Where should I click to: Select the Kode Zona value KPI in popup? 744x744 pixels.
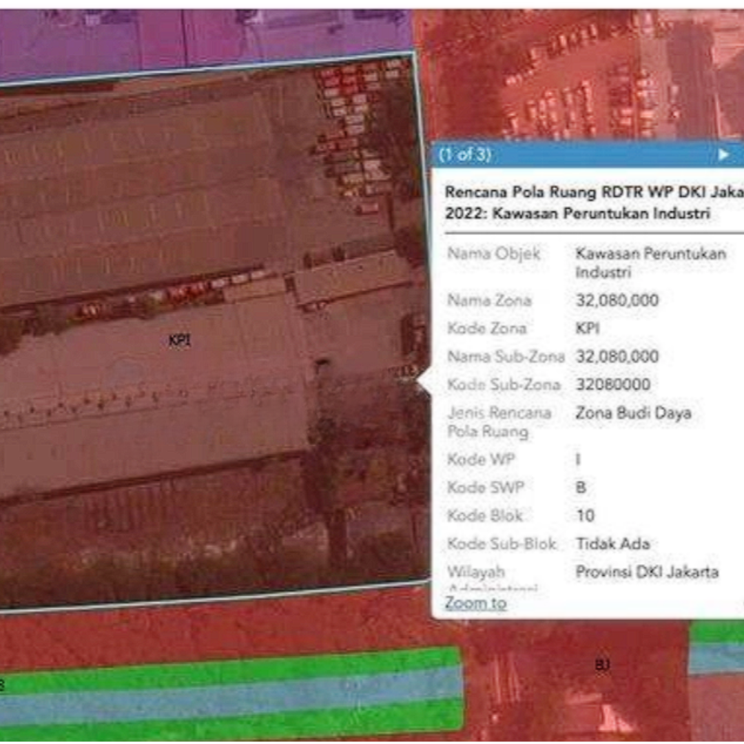tap(588, 329)
